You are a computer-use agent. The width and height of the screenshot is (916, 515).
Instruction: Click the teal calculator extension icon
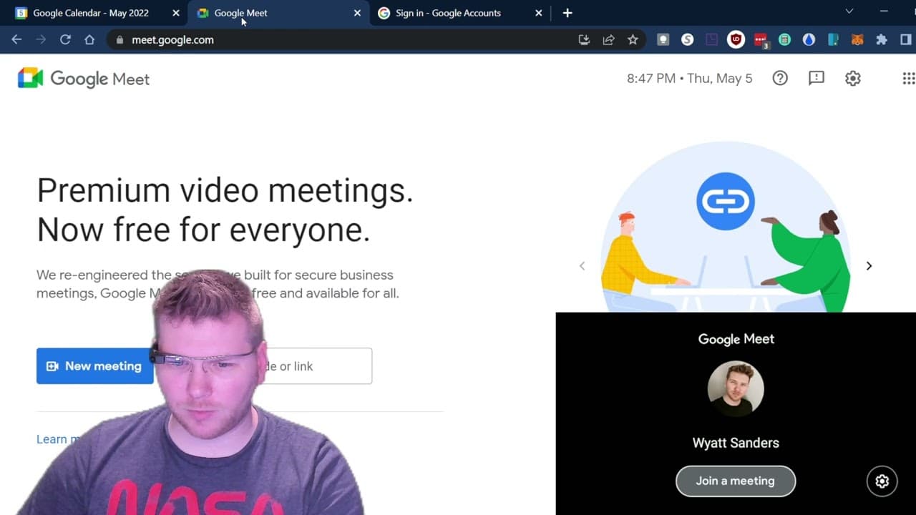click(785, 40)
